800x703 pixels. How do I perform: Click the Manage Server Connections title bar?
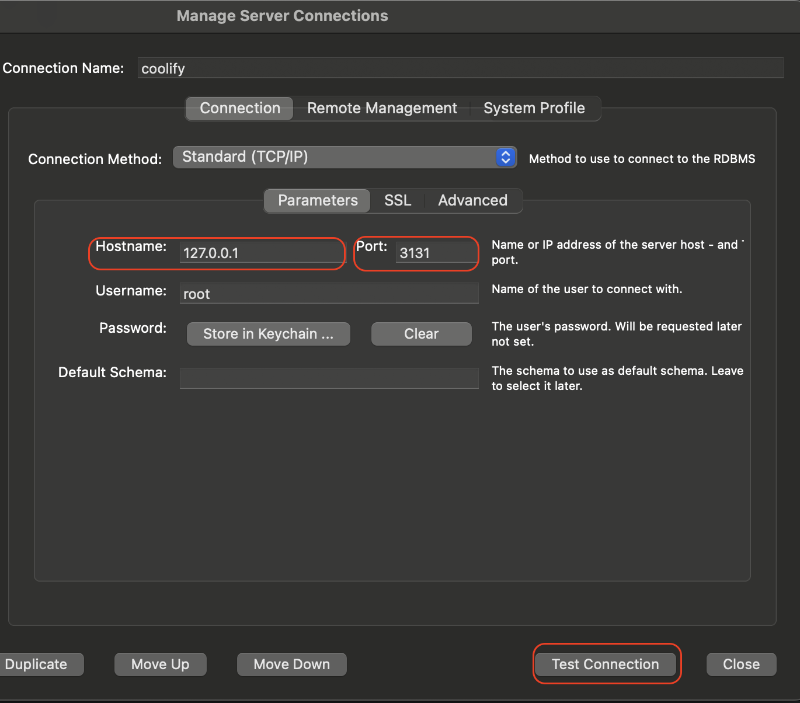tap(282, 16)
